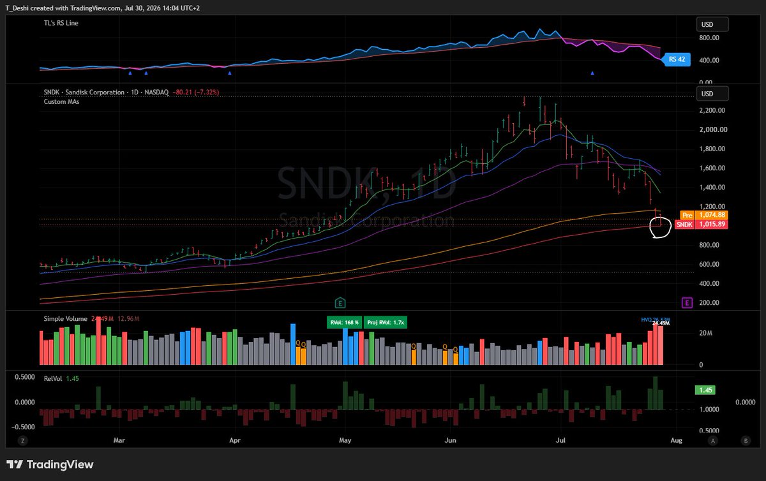Click the green E earnings marker
The height and width of the screenshot is (481, 766).
(x=340, y=302)
